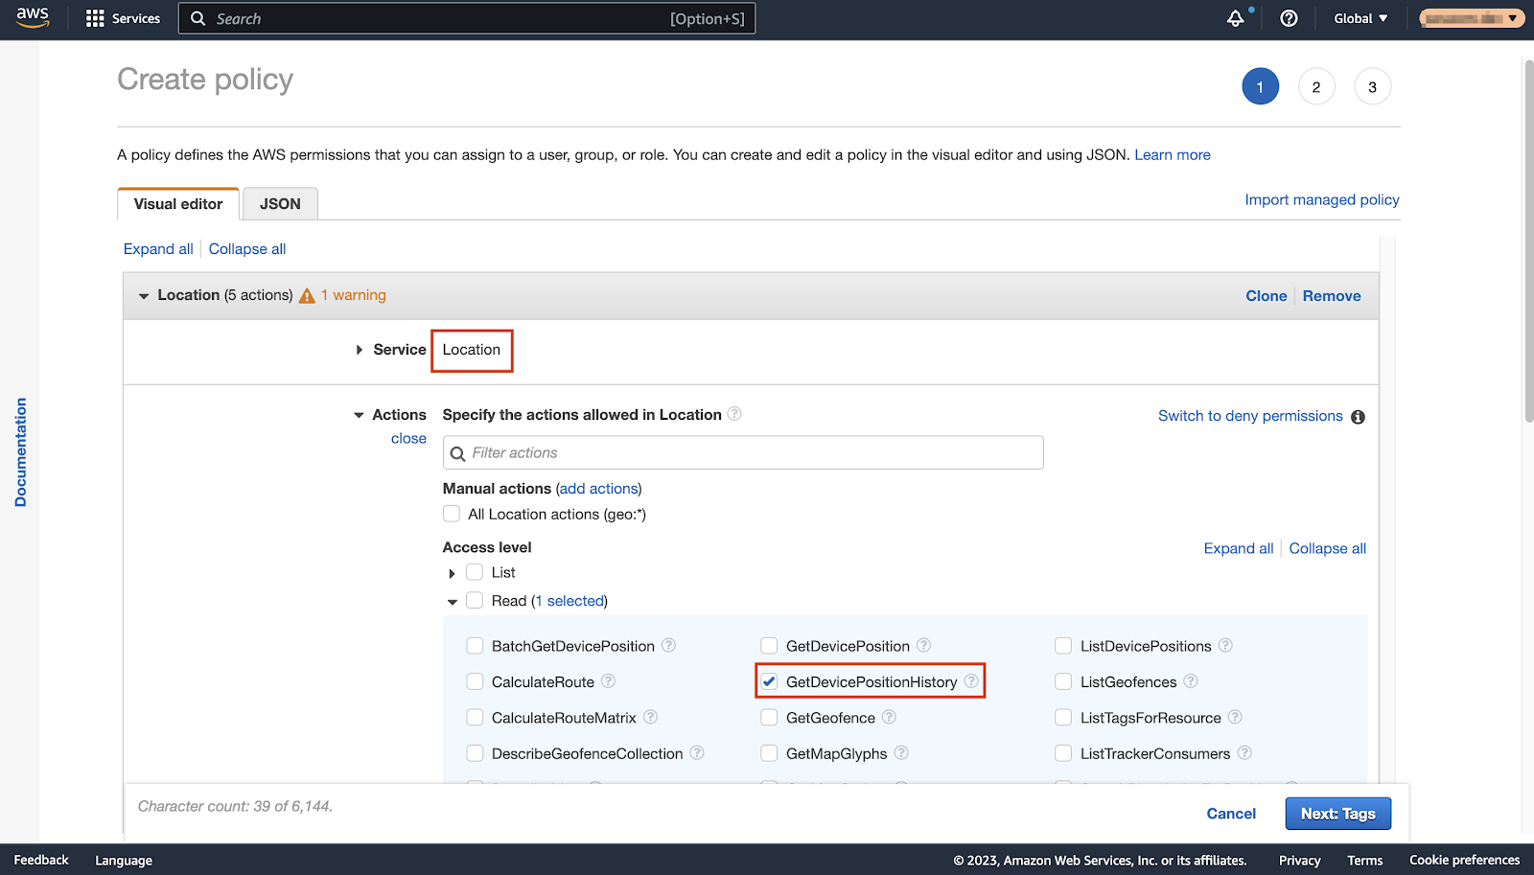Open the Import managed policy link
Image resolution: width=1534 pixels, height=875 pixels.
coord(1321,199)
